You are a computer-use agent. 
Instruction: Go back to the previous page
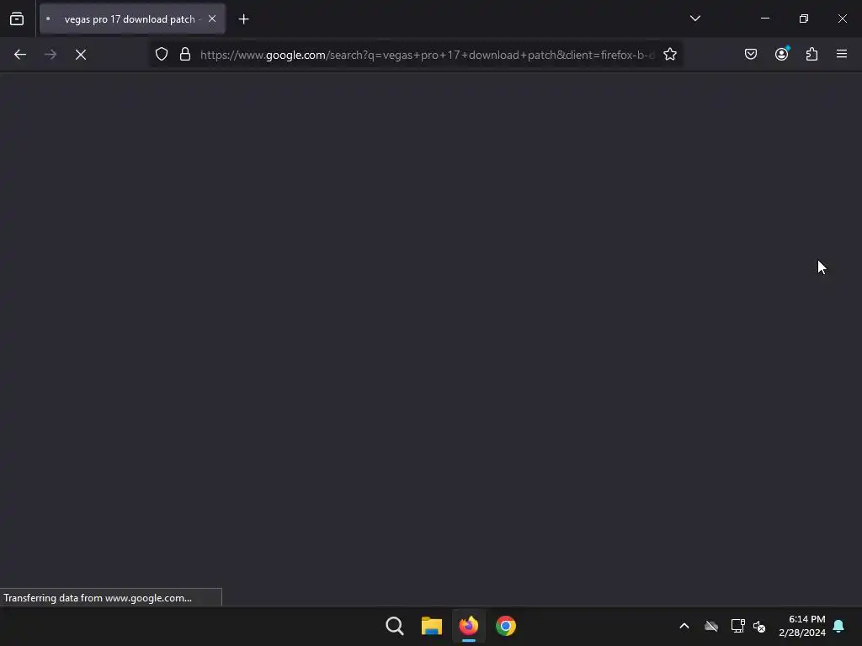pos(20,55)
